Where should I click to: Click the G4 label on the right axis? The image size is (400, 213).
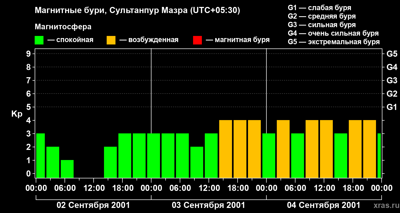tap(392, 67)
